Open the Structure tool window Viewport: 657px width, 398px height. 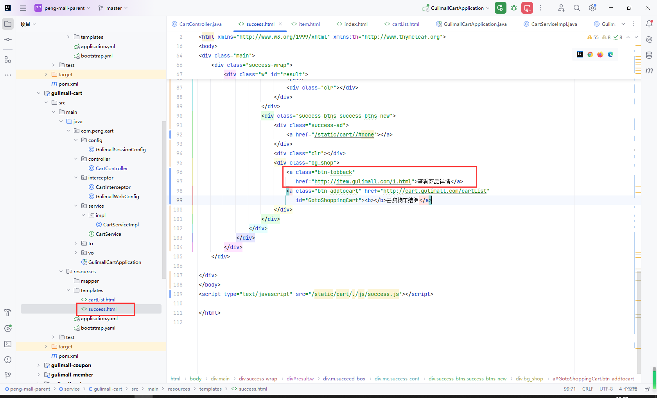pos(8,59)
